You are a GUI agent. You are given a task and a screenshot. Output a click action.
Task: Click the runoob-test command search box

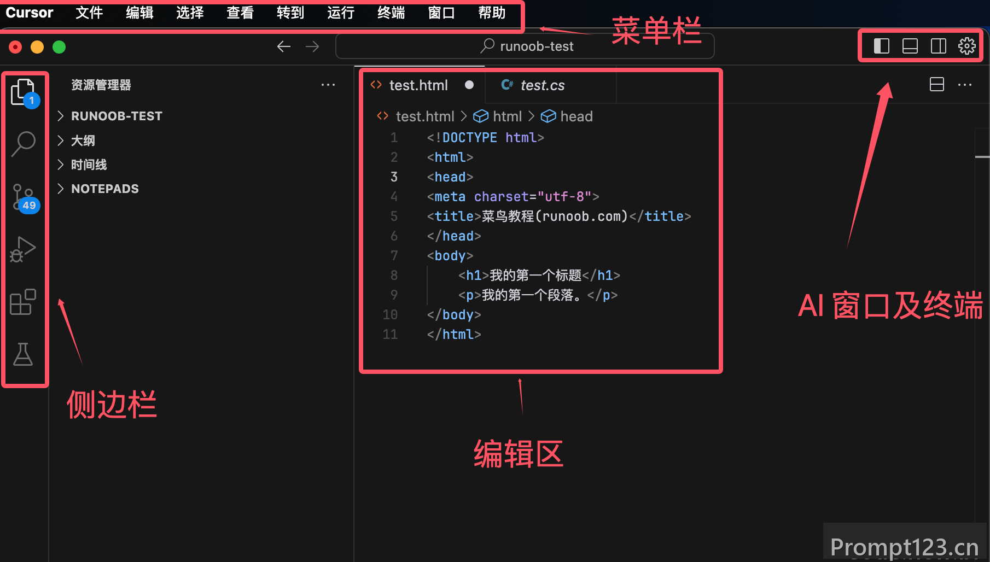pyautogui.click(x=525, y=46)
